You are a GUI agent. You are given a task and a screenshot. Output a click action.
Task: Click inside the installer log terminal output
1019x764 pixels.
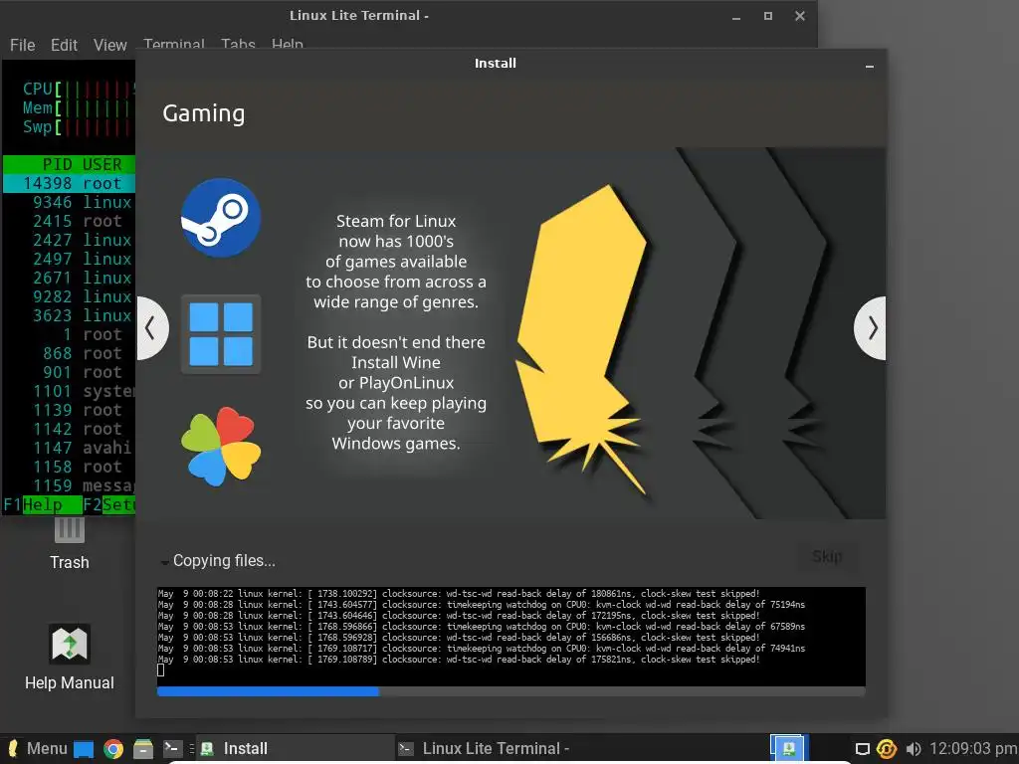510,636
